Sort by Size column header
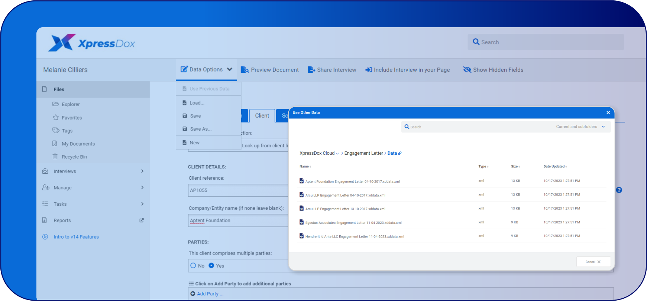Screen dimensions: 647x301 [x=515, y=166]
